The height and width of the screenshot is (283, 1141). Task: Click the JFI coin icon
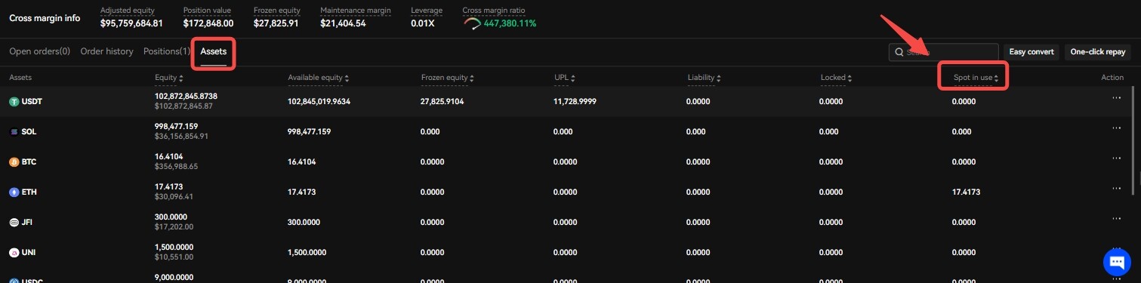pos(14,223)
